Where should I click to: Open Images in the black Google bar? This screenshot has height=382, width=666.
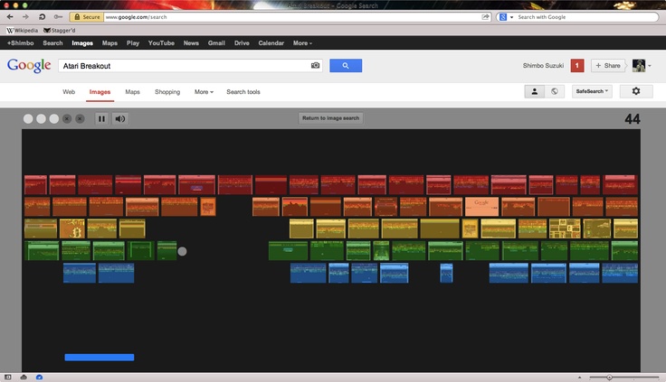point(82,43)
